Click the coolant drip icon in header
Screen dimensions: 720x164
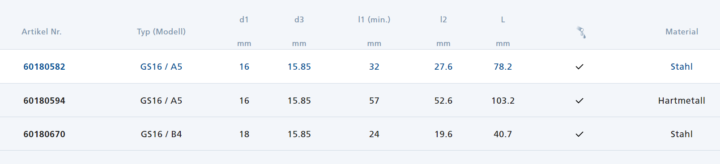coord(581,32)
